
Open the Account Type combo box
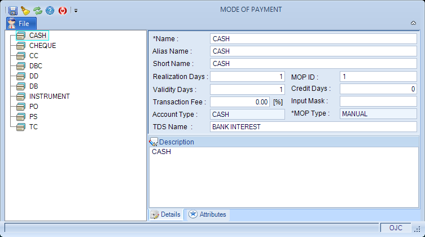click(247, 115)
